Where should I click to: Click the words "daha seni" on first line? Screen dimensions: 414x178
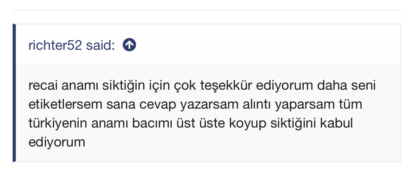point(347,85)
